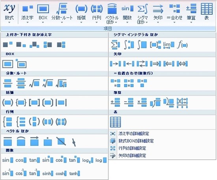Expand the 添え字 ribbon dropdown

27,13
